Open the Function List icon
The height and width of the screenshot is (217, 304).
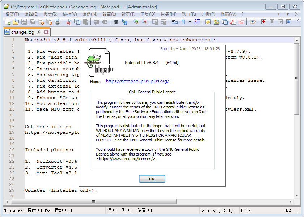pyautogui.click(x=233, y=22)
